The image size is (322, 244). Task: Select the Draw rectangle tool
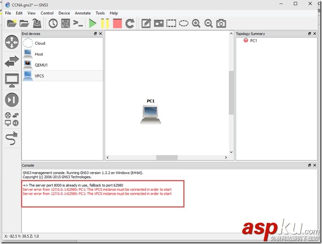click(x=171, y=23)
